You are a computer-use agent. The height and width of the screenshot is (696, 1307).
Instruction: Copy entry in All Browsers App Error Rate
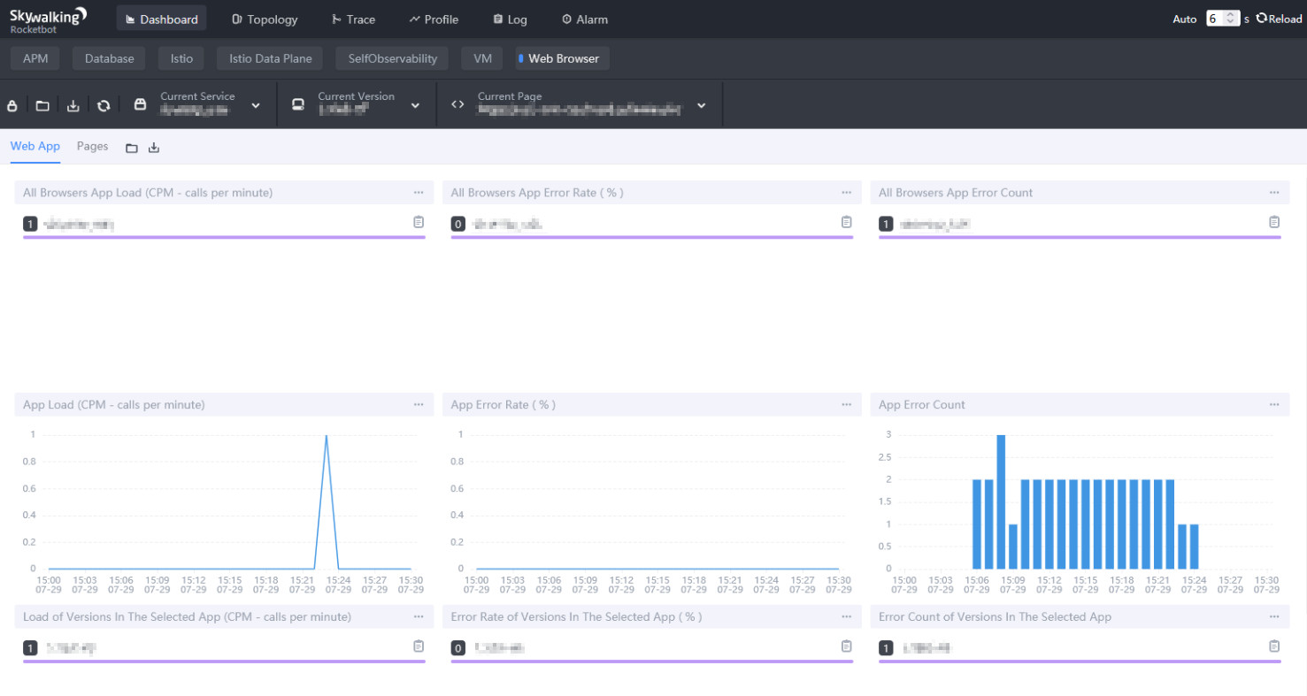[x=846, y=222]
